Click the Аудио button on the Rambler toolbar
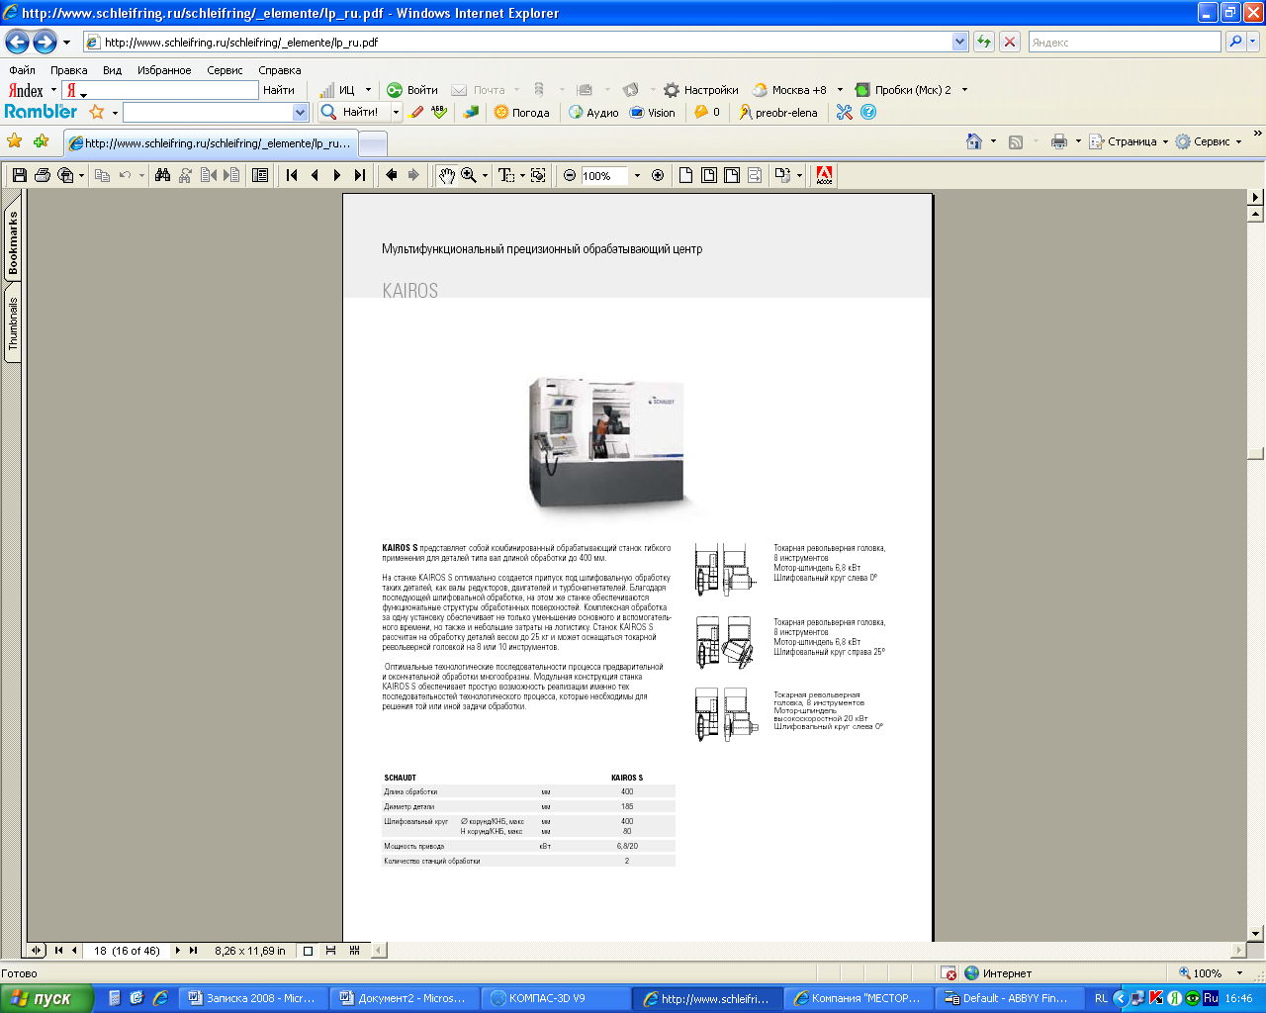 click(x=593, y=112)
